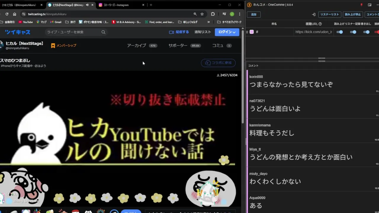Viewport: 379px width, 213px height.
Task: Select na073621's comment うどんは面白いよ
Action: coord(275,109)
